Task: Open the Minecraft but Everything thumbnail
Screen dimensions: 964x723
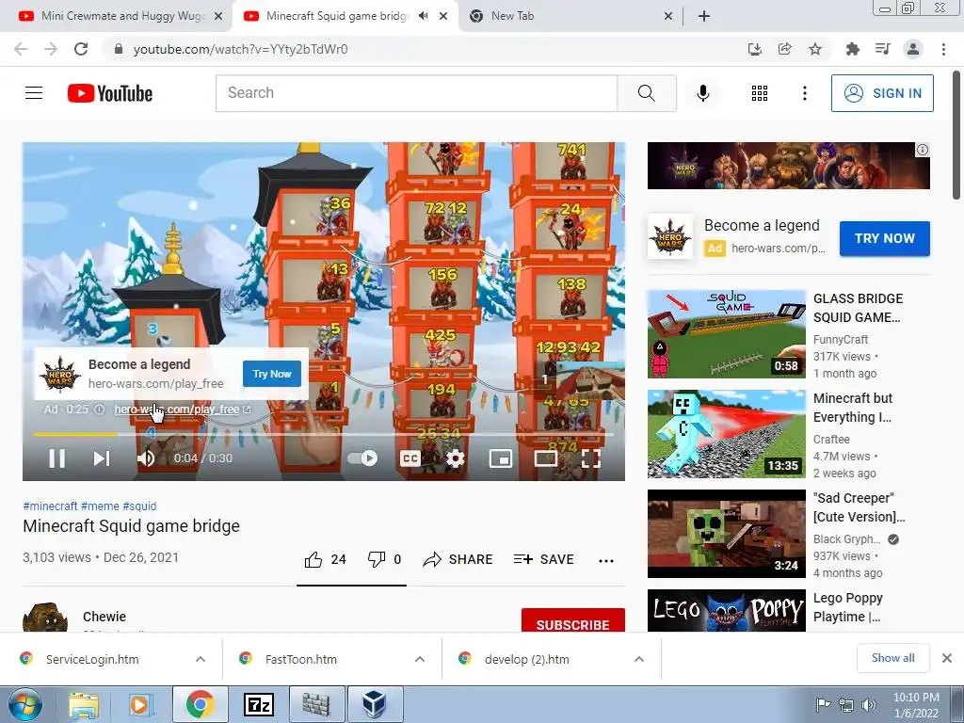Action: pos(727,434)
